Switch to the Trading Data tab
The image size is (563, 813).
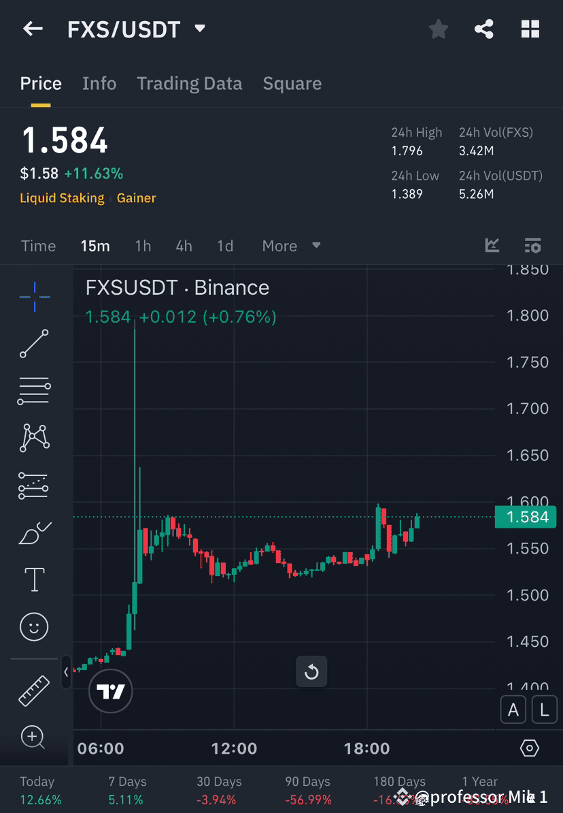click(x=189, y=83)
